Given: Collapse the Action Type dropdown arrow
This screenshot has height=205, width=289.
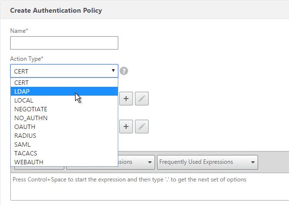Looking at the screenshot, I should pos(113,71).
